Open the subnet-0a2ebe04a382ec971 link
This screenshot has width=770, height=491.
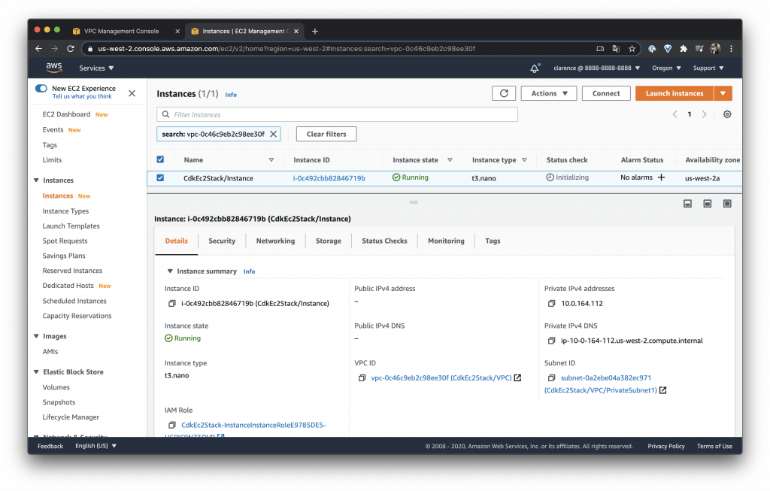tap(606, 378)
